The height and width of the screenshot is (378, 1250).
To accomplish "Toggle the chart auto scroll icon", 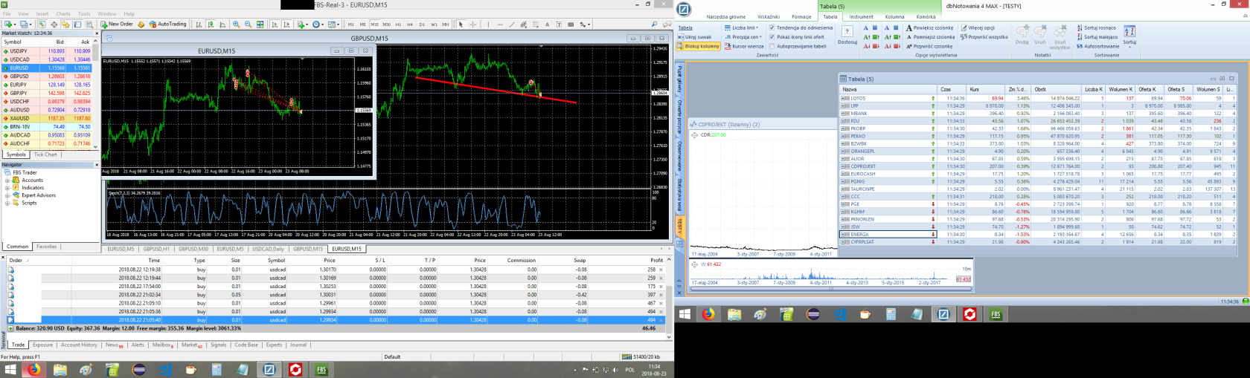I will point(275,25).
